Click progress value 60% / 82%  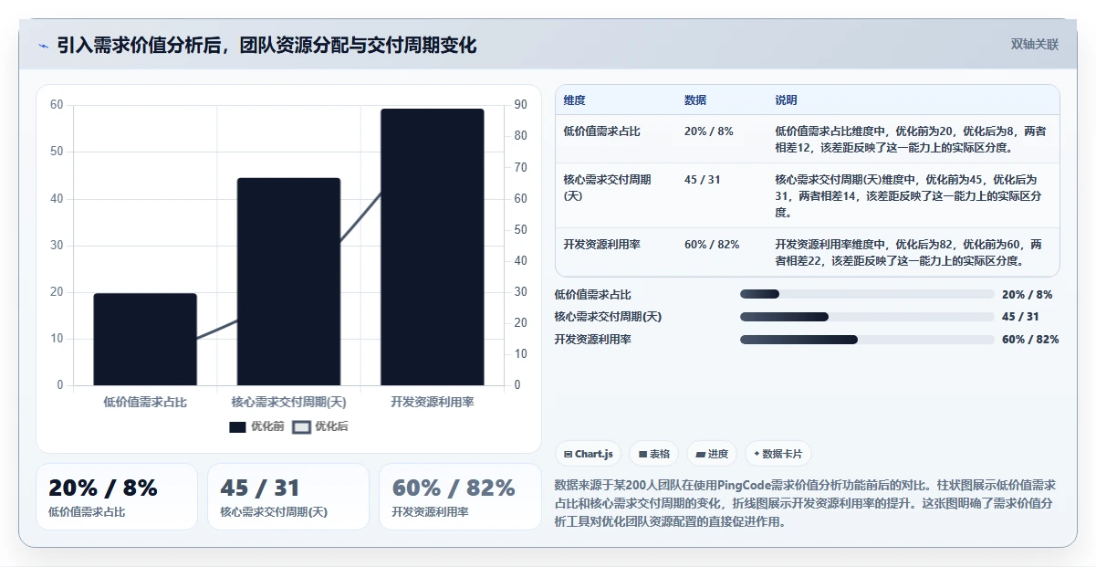tap(1030, 340)
